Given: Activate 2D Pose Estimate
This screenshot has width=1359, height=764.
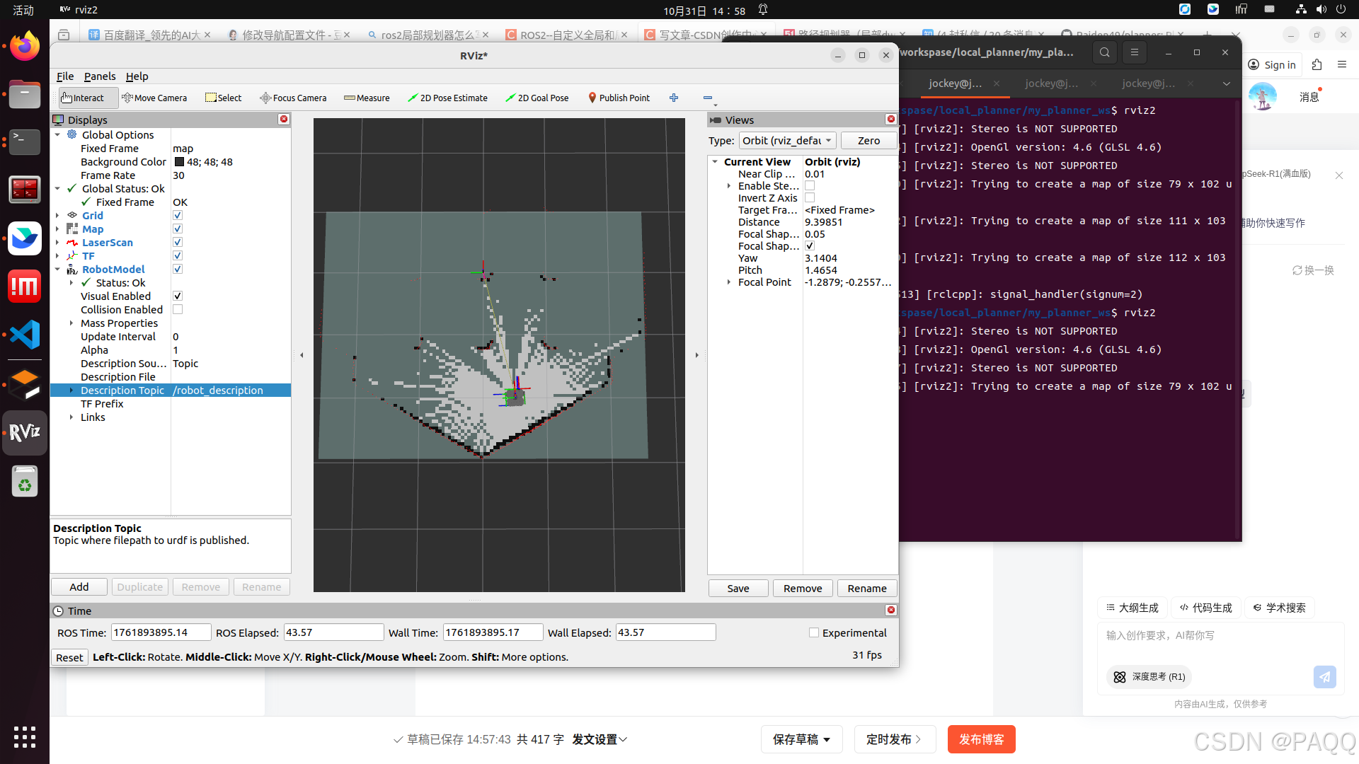Looking at the screenshot, I should click(447, 98).
